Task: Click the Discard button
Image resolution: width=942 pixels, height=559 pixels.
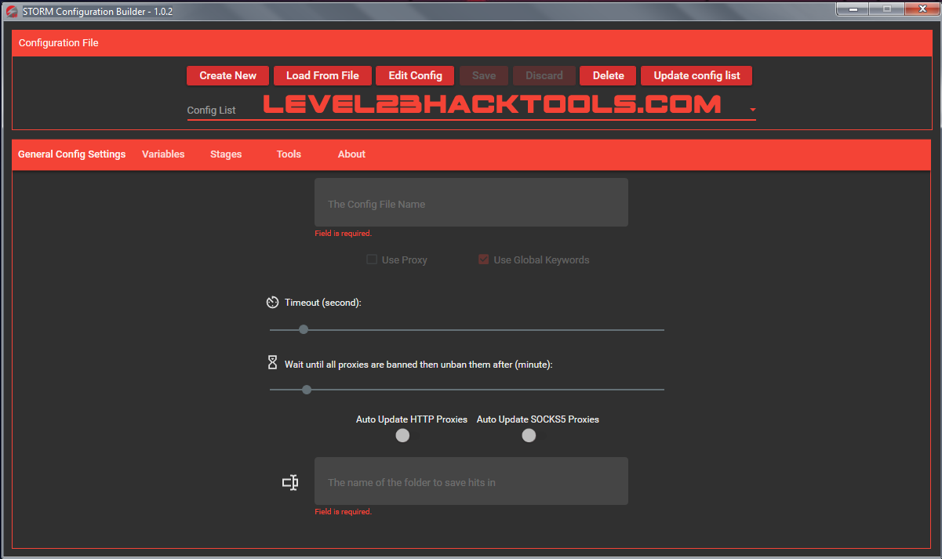Action: coord(544,75)
